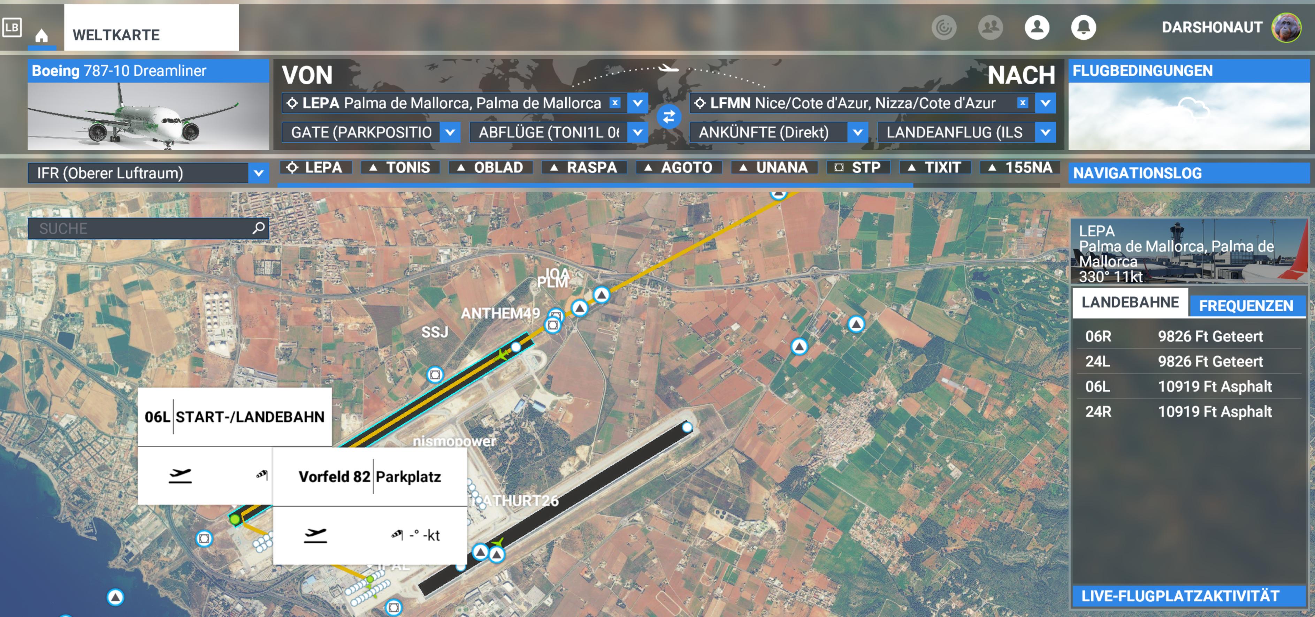Select the TONIS waypoint

[400, 168]
